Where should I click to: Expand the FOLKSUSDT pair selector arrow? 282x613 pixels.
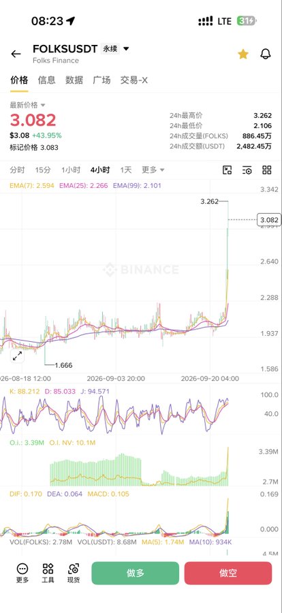pyautogui.click(x=126, y=49)
